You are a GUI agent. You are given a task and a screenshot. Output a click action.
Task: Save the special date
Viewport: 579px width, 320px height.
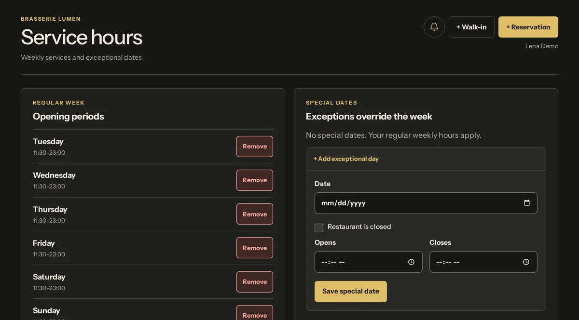[x=351, y=292]
